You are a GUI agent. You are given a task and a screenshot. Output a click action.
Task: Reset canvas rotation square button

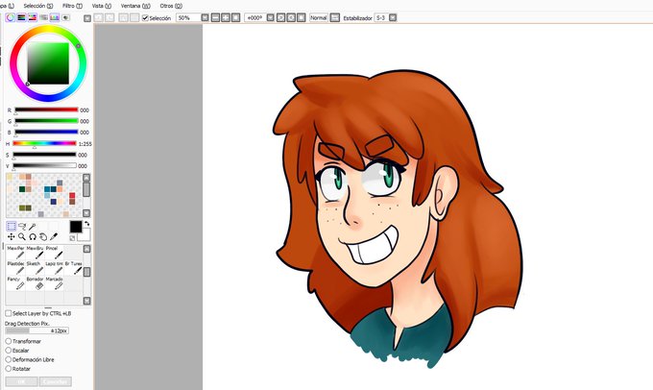pos(302,17)
